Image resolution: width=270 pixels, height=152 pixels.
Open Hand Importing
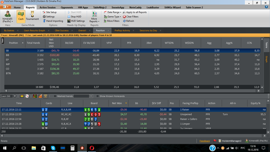(x=53, y=21)
